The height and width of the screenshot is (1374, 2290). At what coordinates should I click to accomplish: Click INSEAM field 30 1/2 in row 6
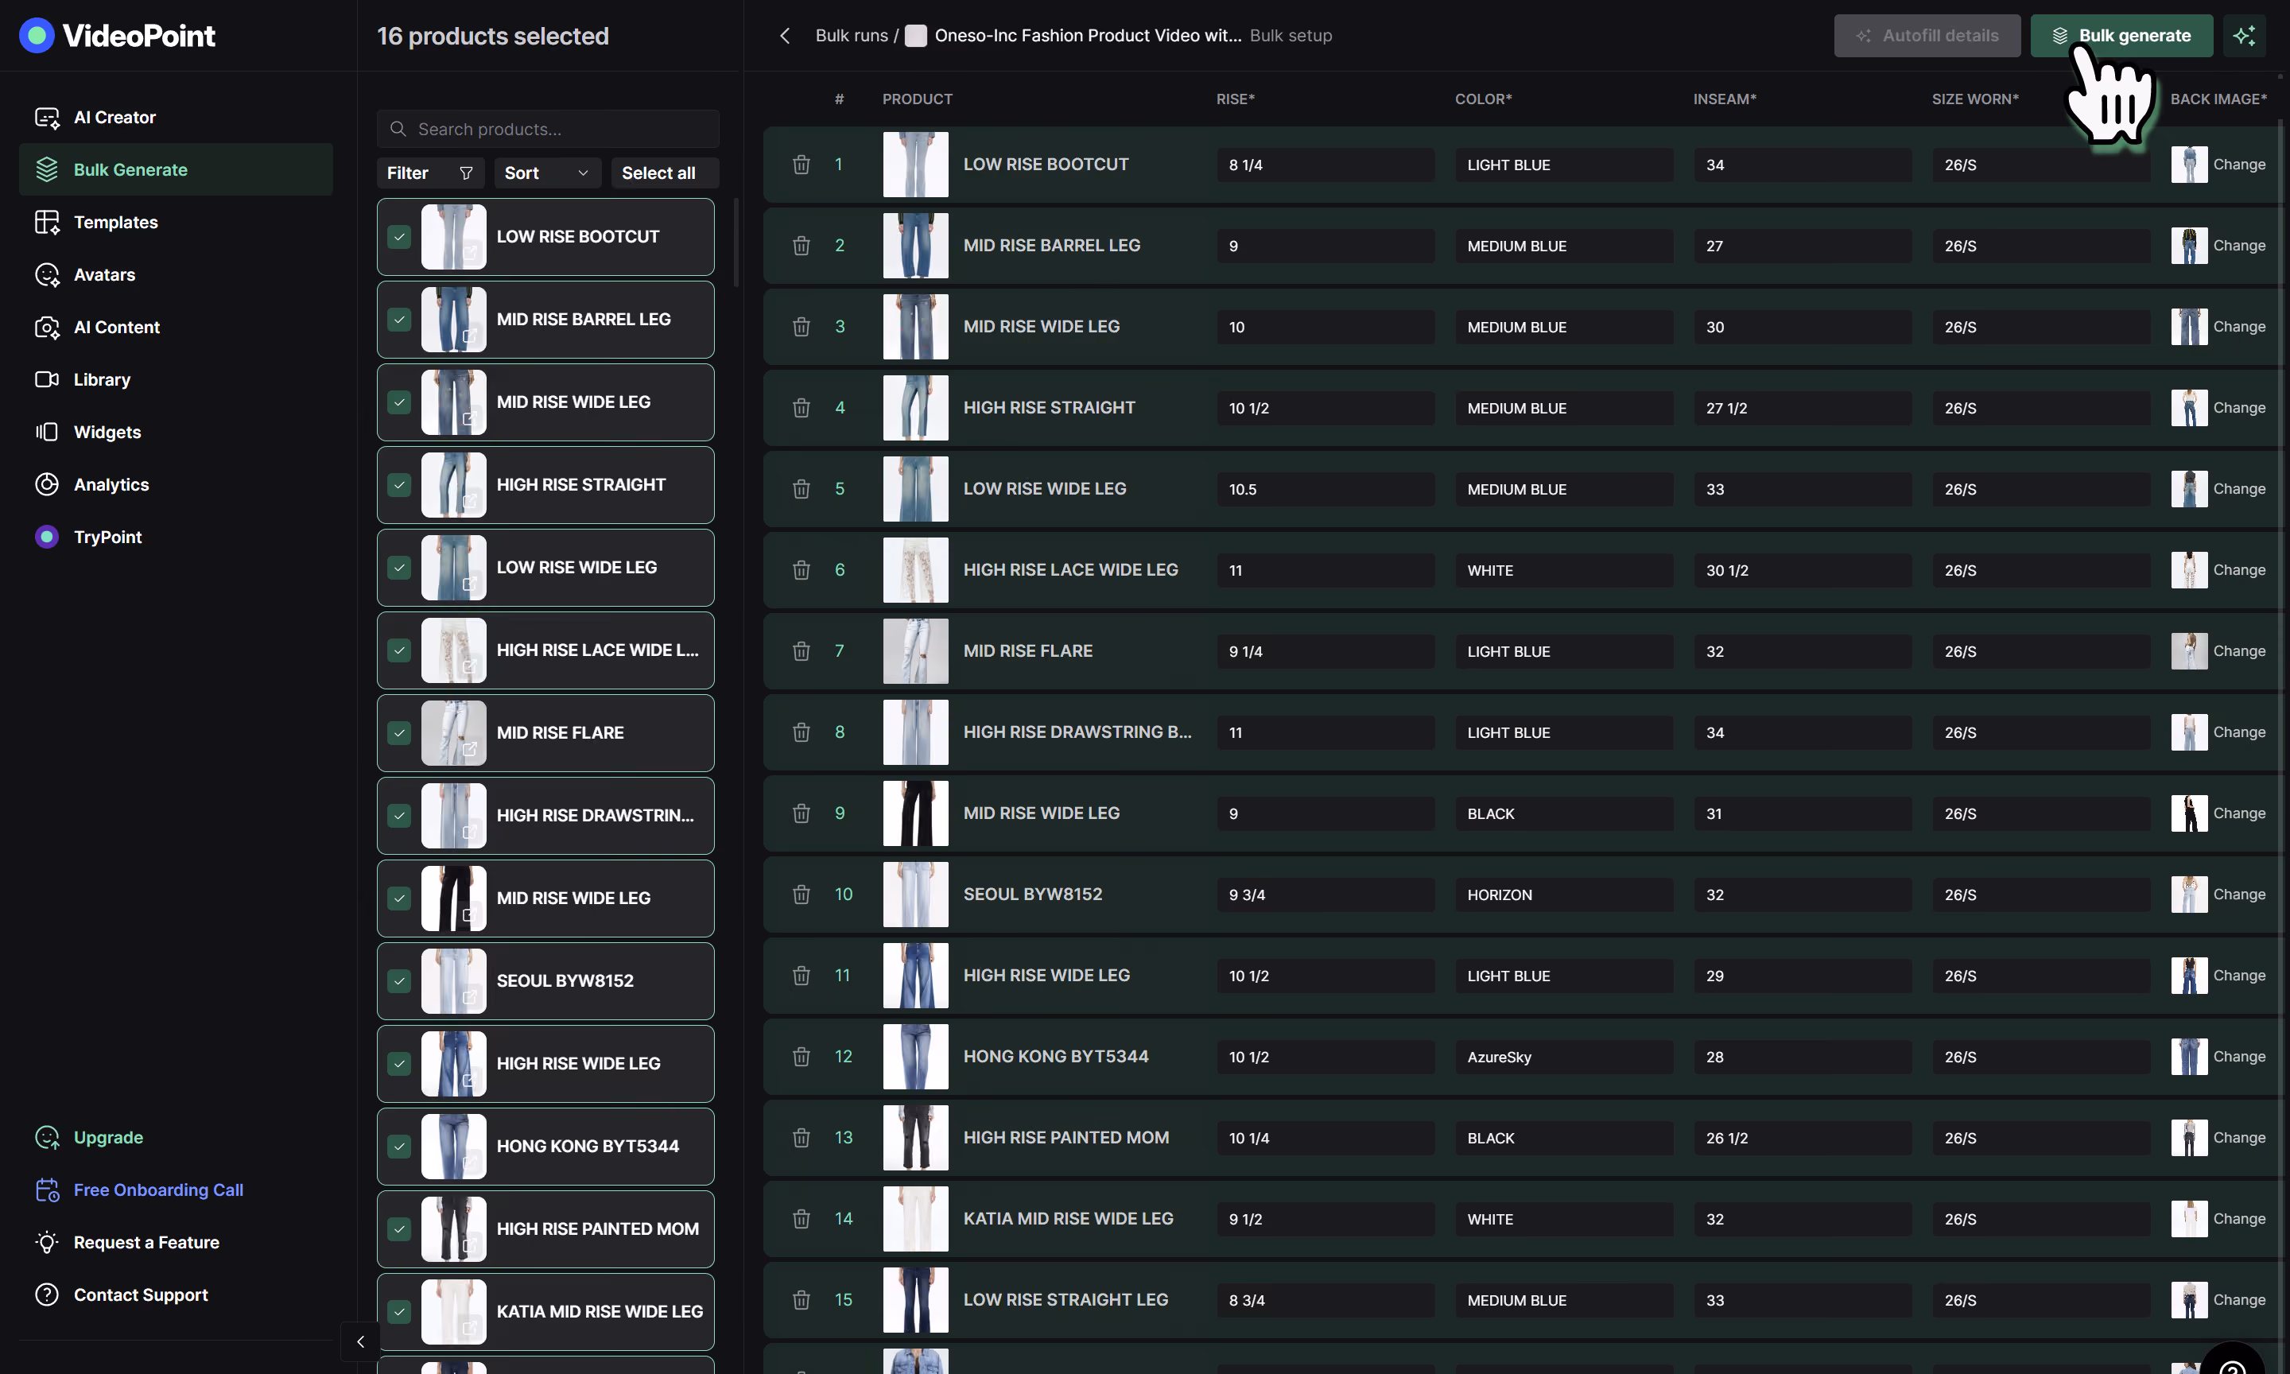coord(1803,570)
